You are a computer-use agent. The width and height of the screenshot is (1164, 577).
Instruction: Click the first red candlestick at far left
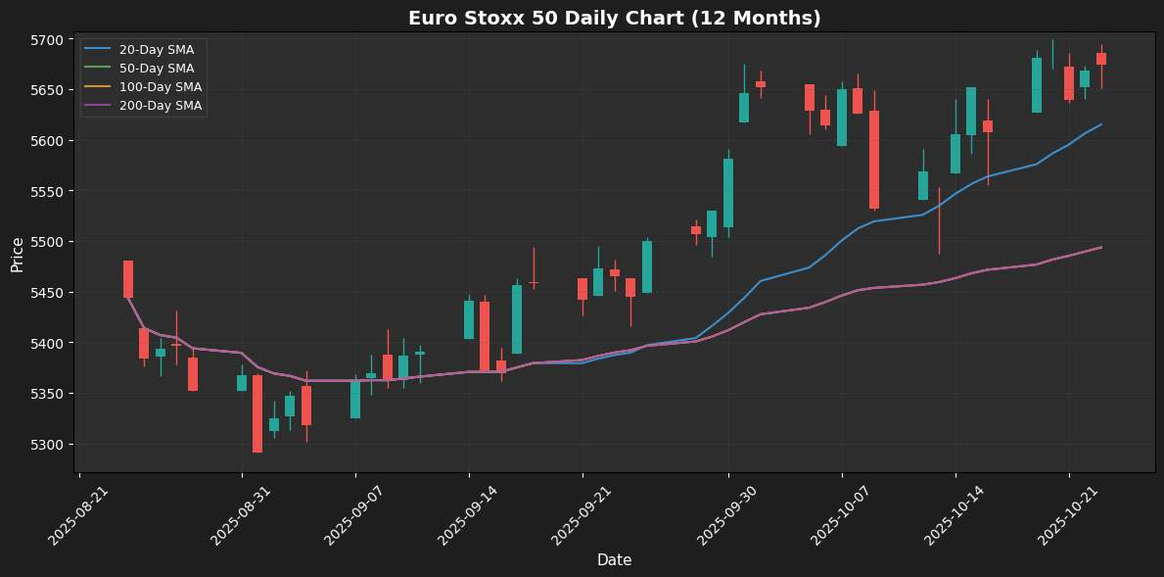[128, 278]
